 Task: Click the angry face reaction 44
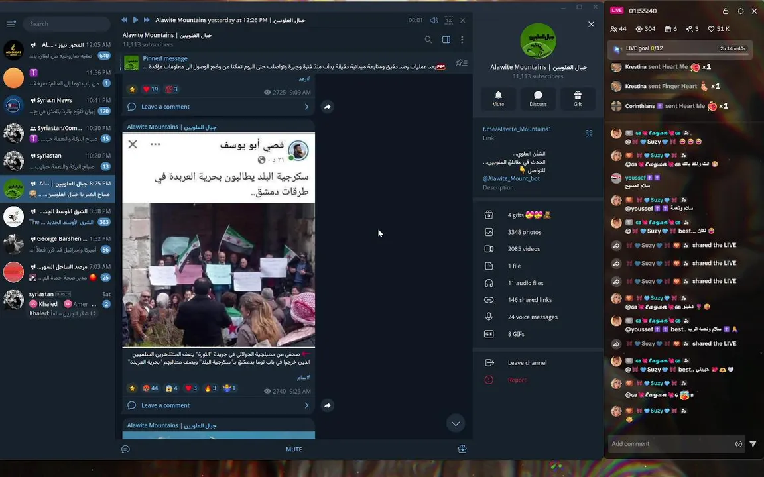coord(151,388)
